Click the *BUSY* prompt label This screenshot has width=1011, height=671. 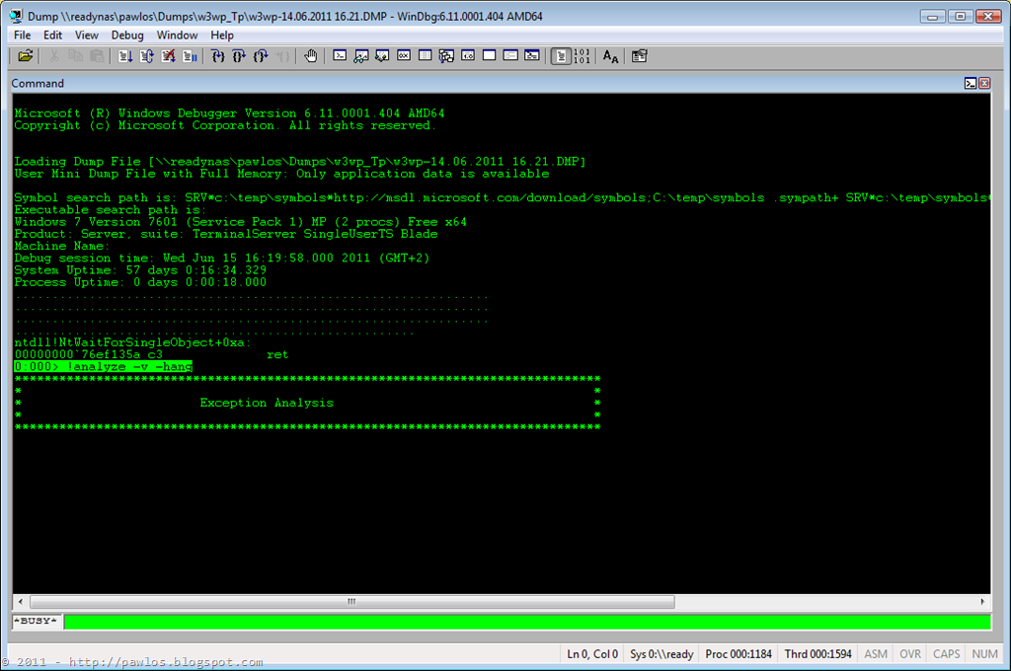click(37, 622)
